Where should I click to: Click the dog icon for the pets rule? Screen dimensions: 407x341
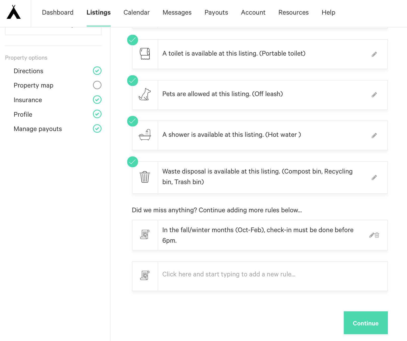click(x=145, y=95)
